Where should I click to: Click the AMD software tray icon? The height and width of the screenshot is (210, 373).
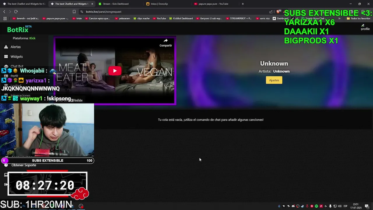pos(321,206)
